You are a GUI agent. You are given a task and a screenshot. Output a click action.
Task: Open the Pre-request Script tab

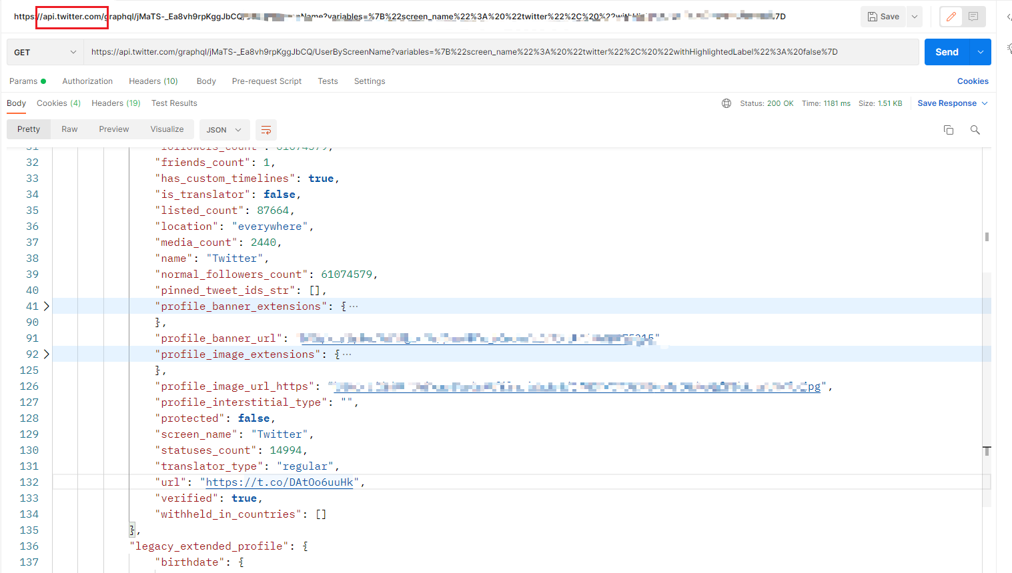click(266, 81)
